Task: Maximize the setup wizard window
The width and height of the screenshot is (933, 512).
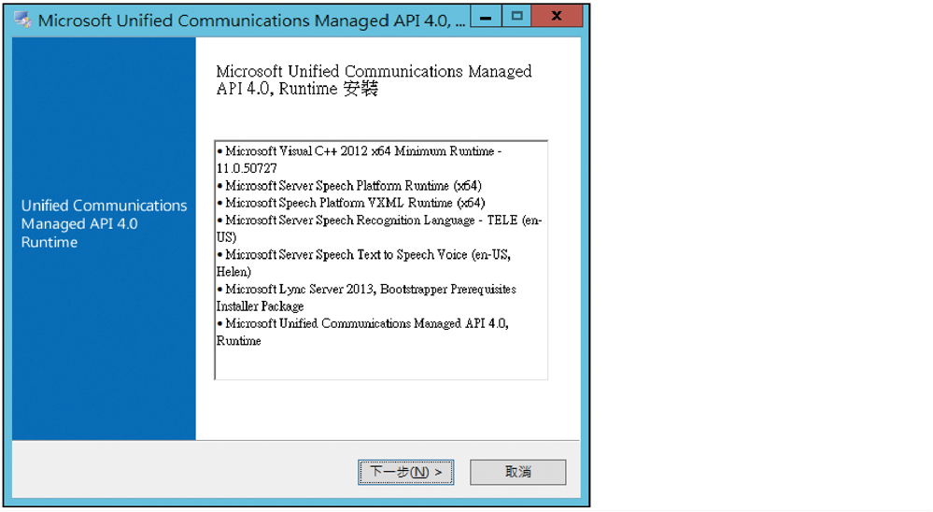Action: click(x=516, y=16)
